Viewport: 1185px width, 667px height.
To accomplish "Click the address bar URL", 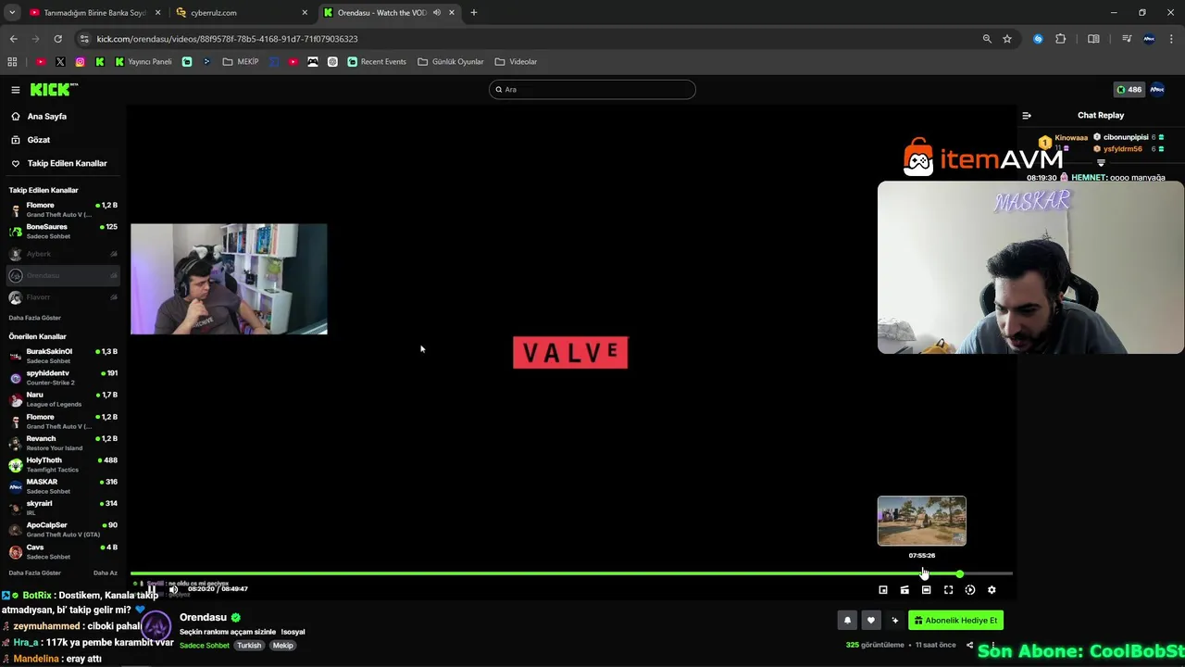I will pyautogui.click(x=227, y=39).
